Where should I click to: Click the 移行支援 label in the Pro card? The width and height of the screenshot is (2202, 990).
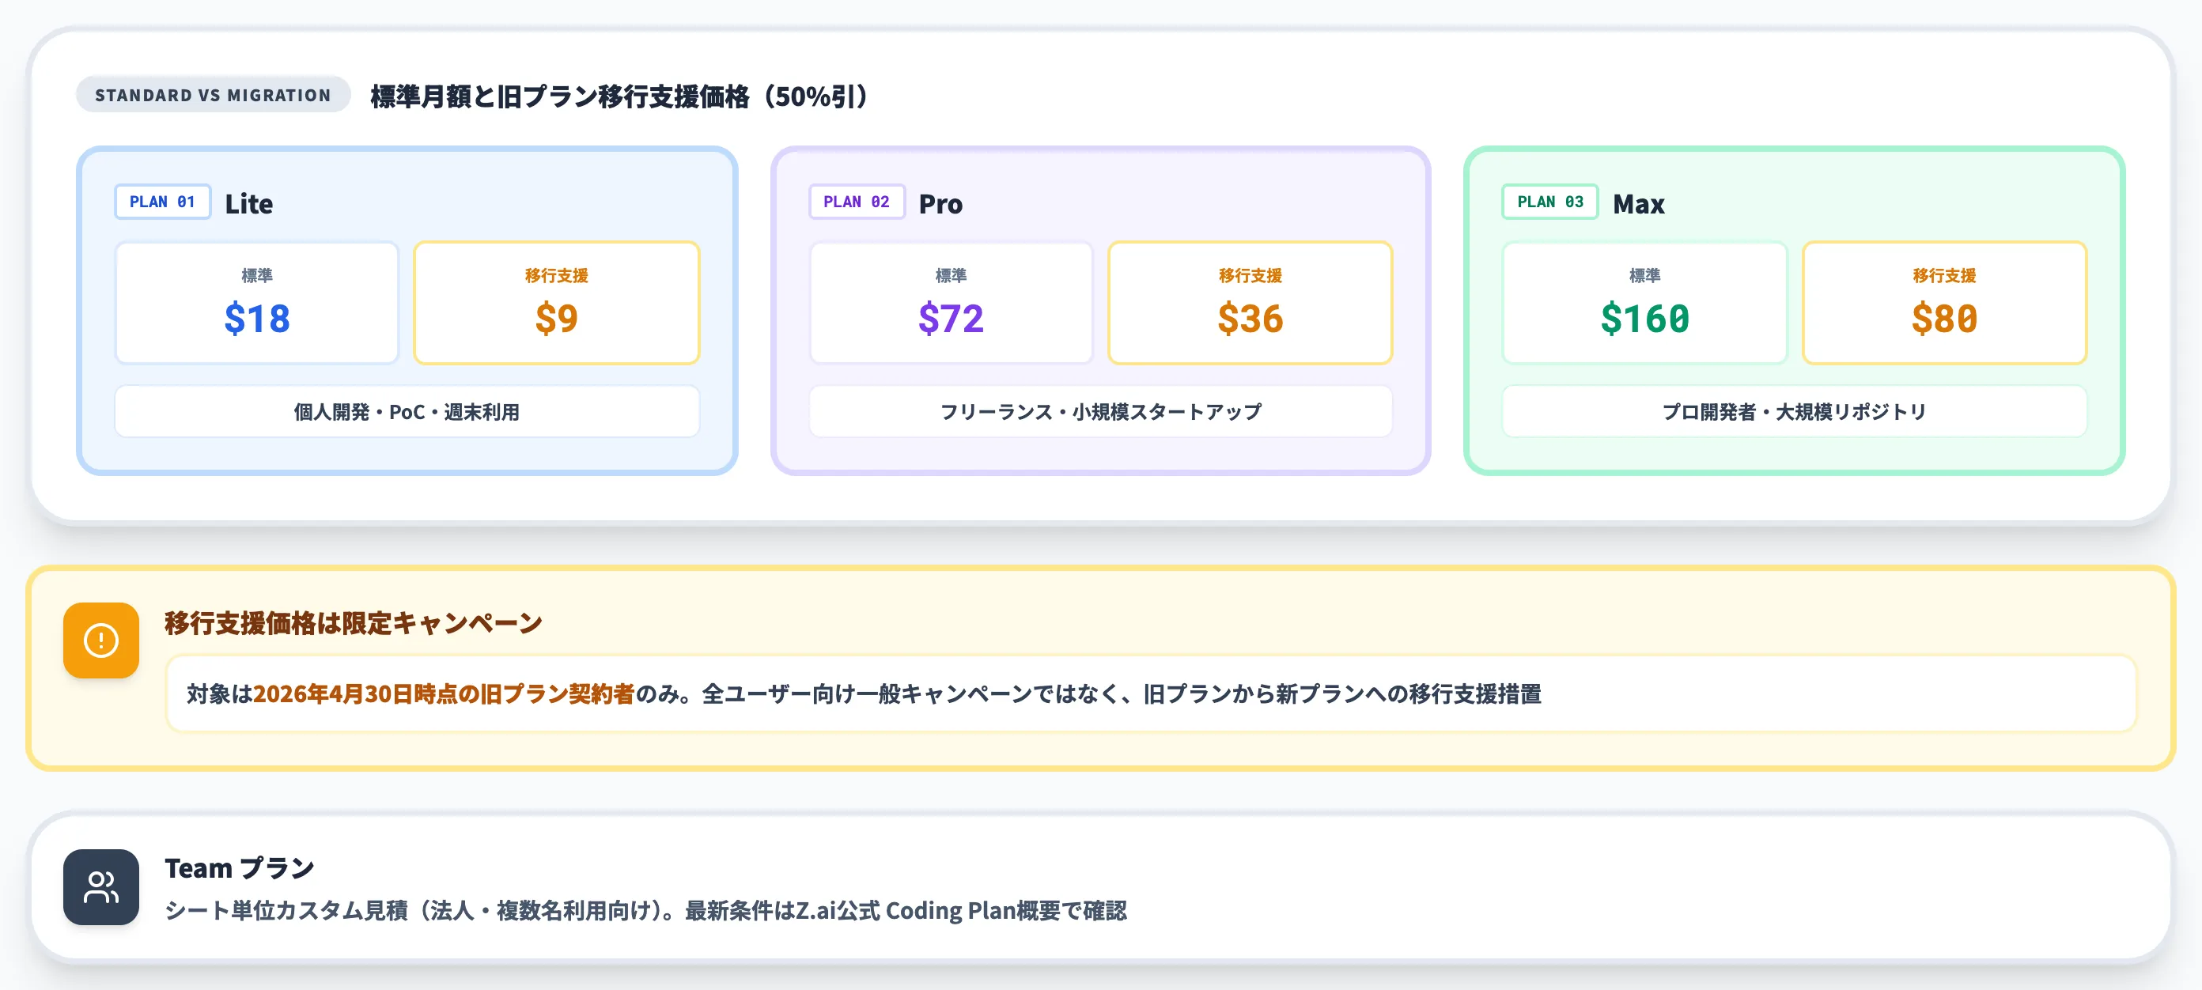(x=1250, y=275)
